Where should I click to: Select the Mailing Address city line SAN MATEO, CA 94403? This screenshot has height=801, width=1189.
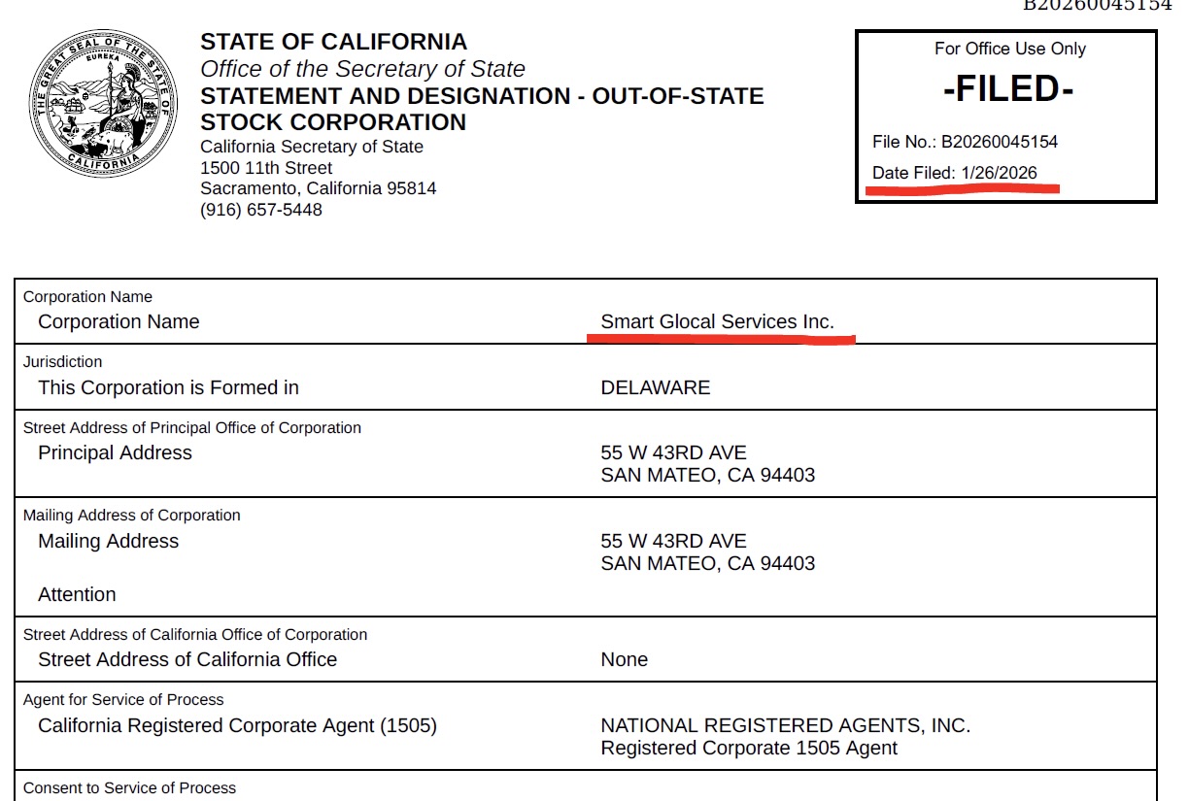click(x=707, y=564)
